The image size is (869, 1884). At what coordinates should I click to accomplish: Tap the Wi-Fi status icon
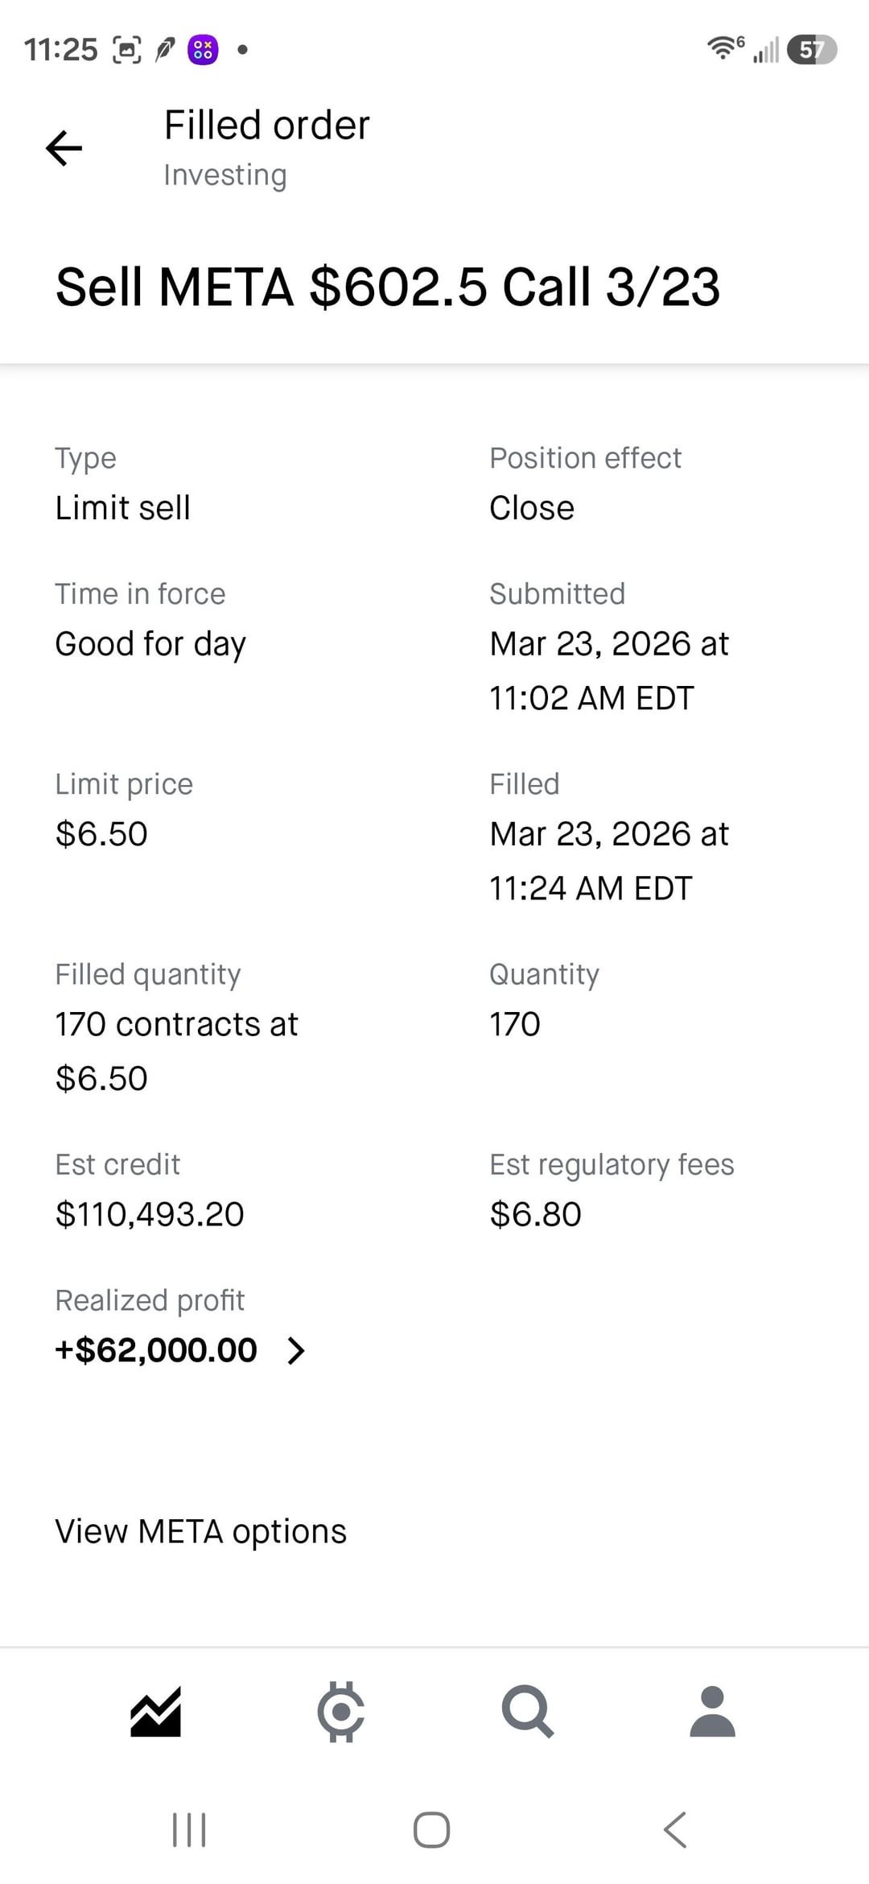(x=724, y=48)
